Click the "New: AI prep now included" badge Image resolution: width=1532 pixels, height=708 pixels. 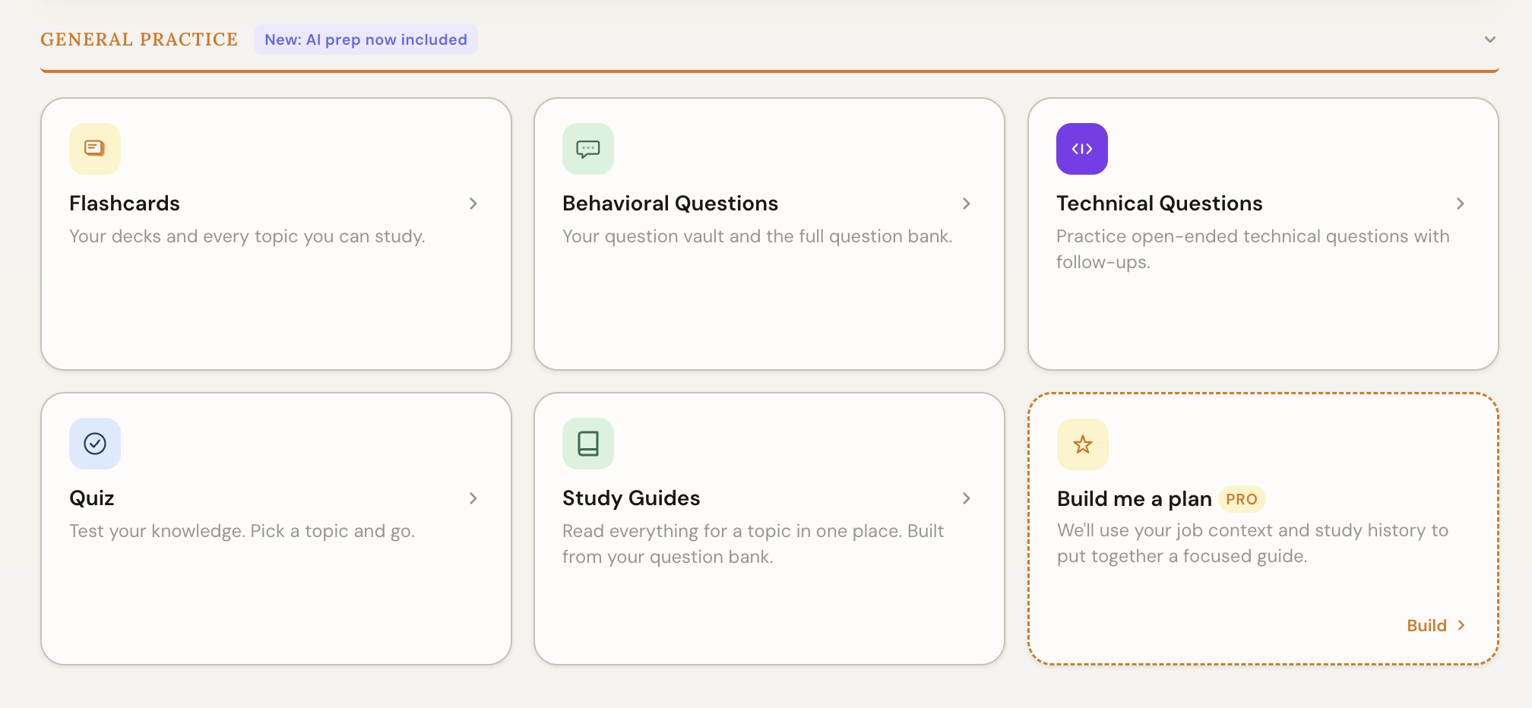pos(366,40)
